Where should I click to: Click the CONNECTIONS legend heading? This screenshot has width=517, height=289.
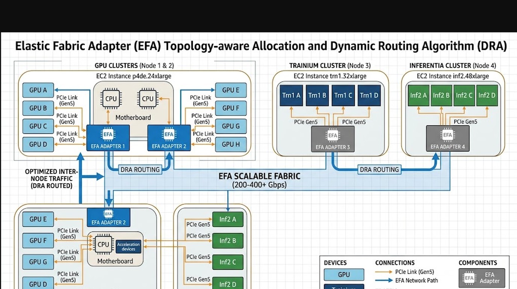coord(395,263)
